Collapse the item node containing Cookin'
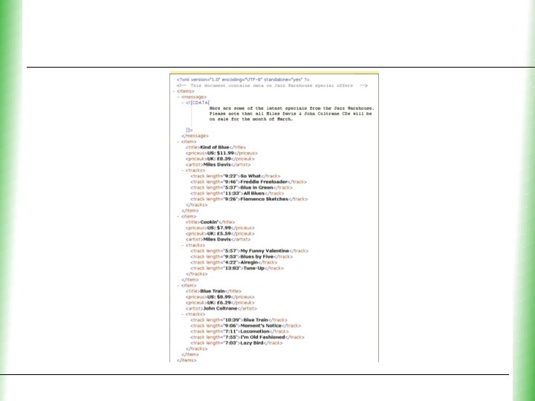This screenshot has height=401, width=535. pos(178,217)
